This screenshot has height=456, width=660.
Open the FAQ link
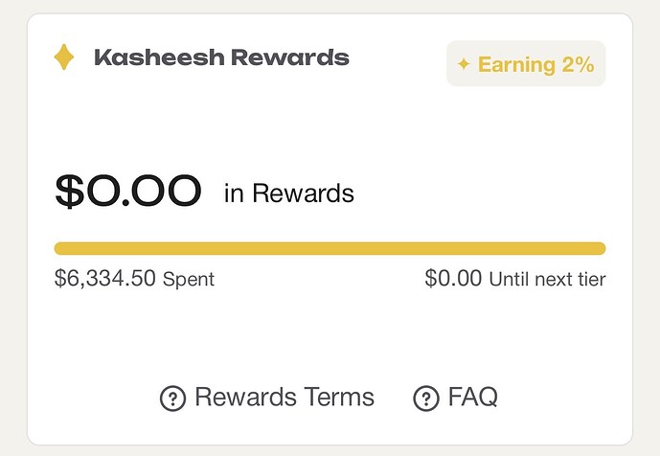click(x=472, y=397)
